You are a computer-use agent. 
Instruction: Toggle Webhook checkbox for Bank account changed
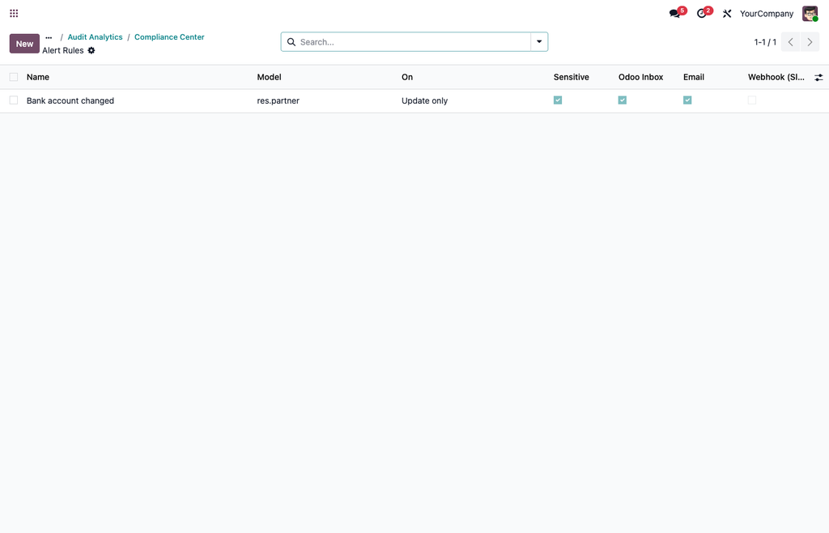(752, 100)
